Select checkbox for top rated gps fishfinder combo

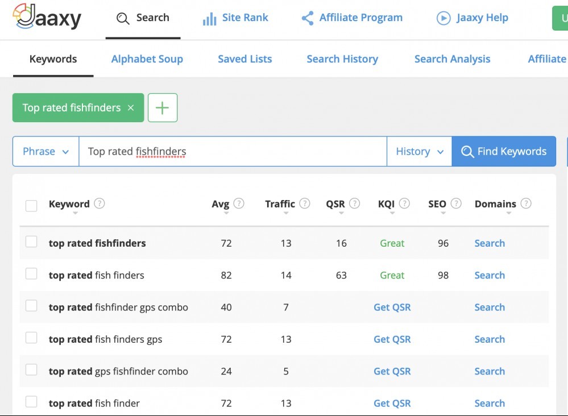point(31,369)
